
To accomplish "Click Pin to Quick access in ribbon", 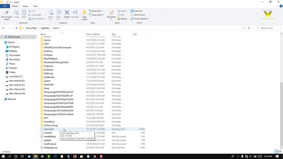I will point(7,15).
